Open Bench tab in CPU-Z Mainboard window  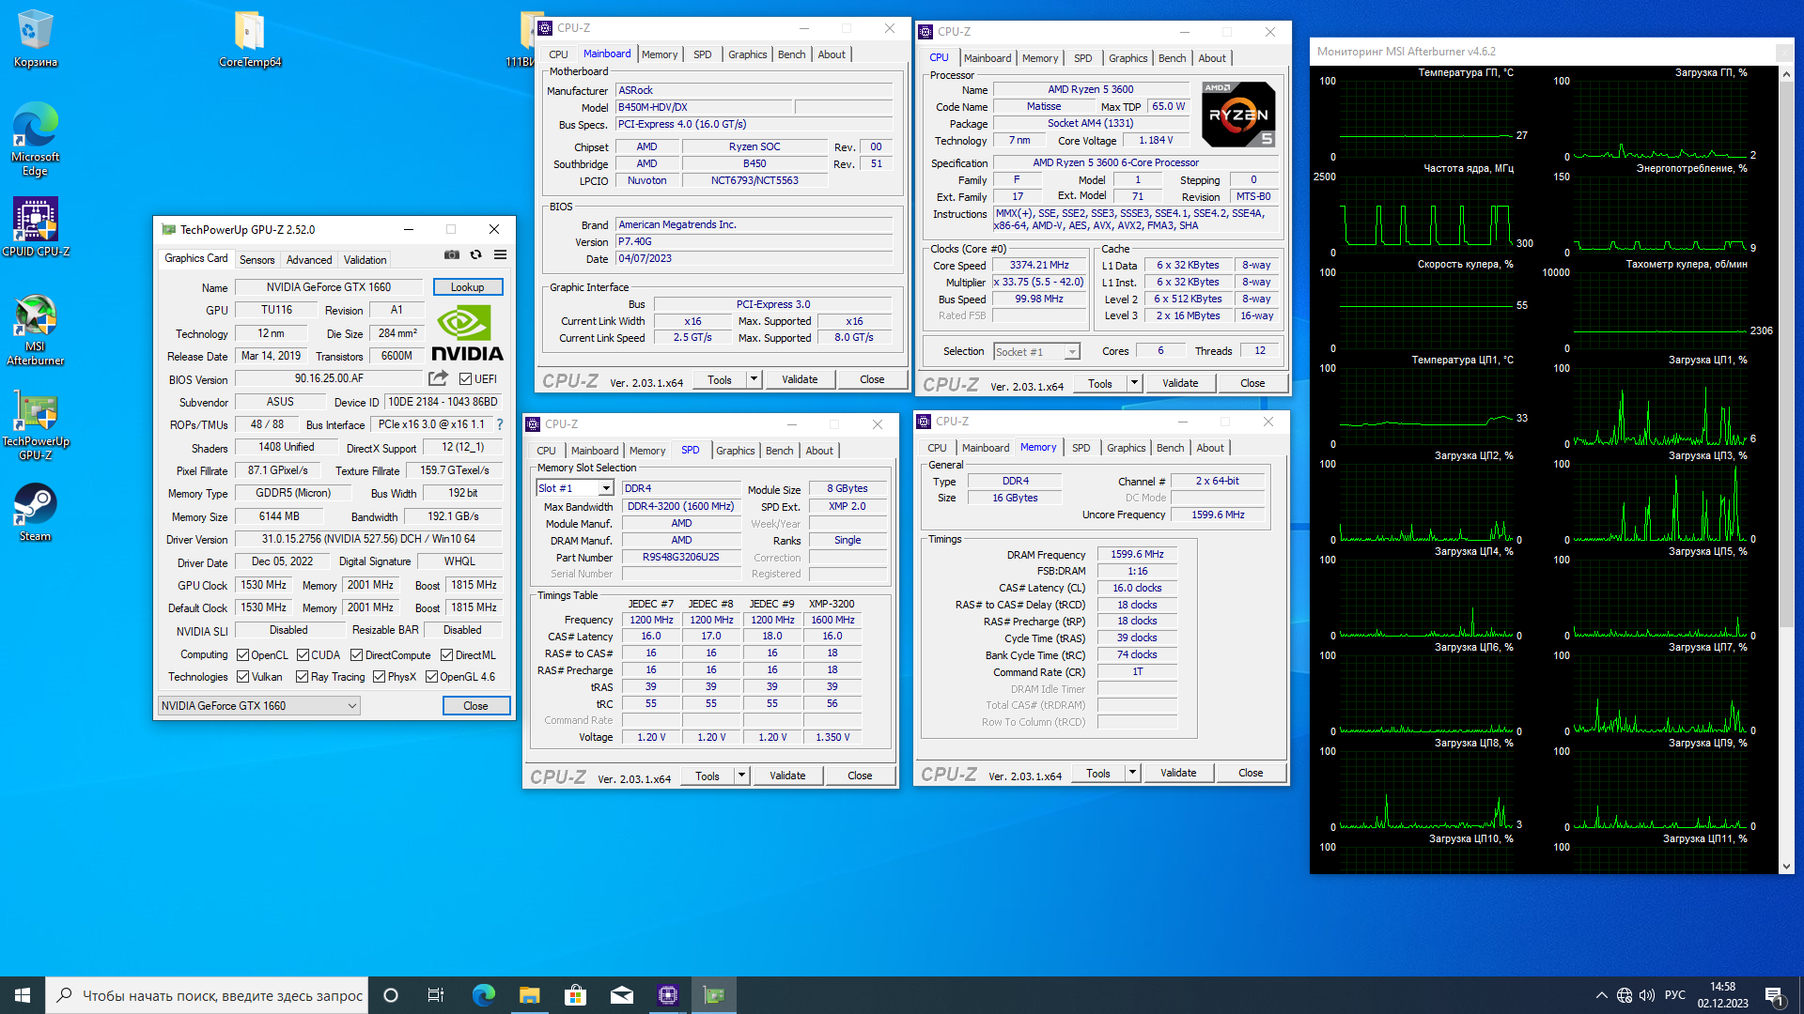pos(791,54)
